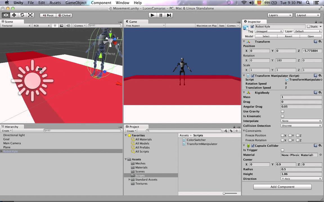Open Transform Manipulator script gear menu
This screenshot has height=202, width=324.
[x=320, y=75]
